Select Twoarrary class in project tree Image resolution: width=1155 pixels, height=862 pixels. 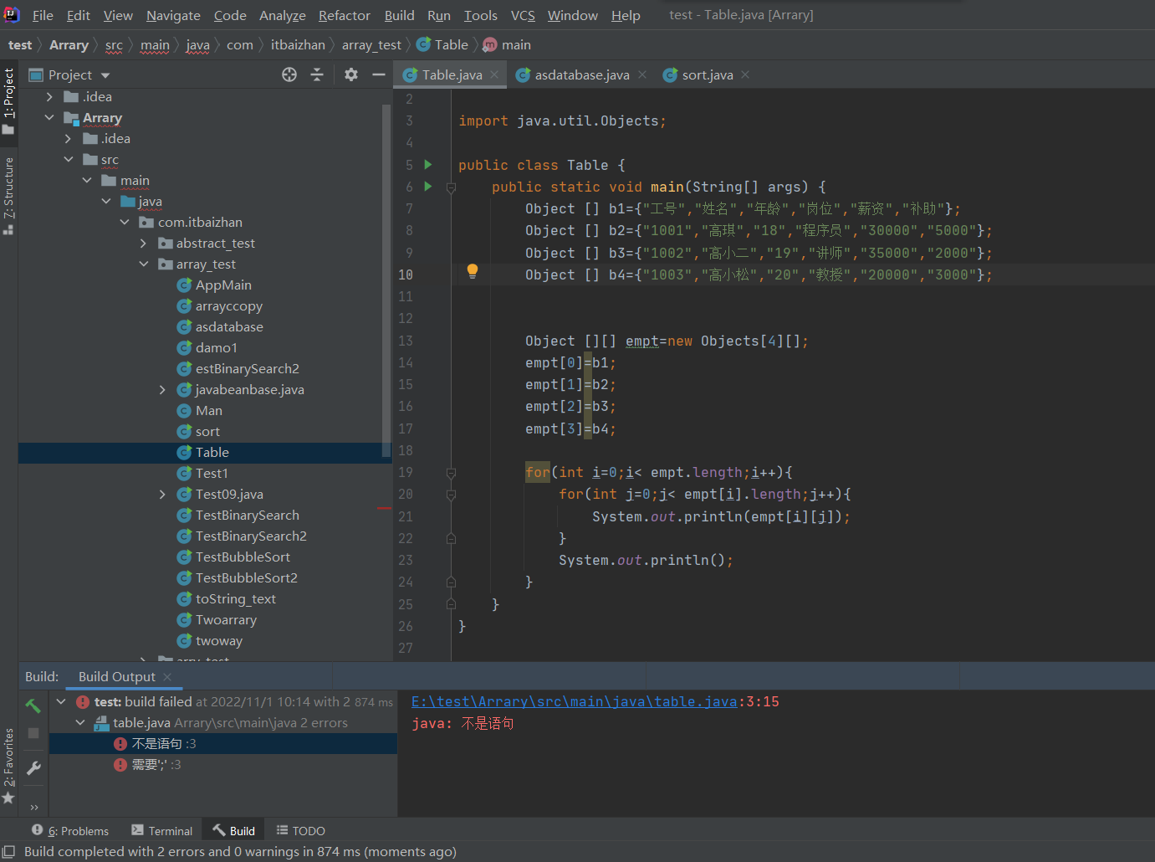tap(226, 620)
